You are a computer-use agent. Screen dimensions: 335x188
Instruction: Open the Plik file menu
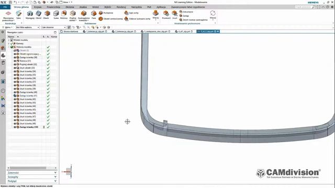click(x=5, y=7)
